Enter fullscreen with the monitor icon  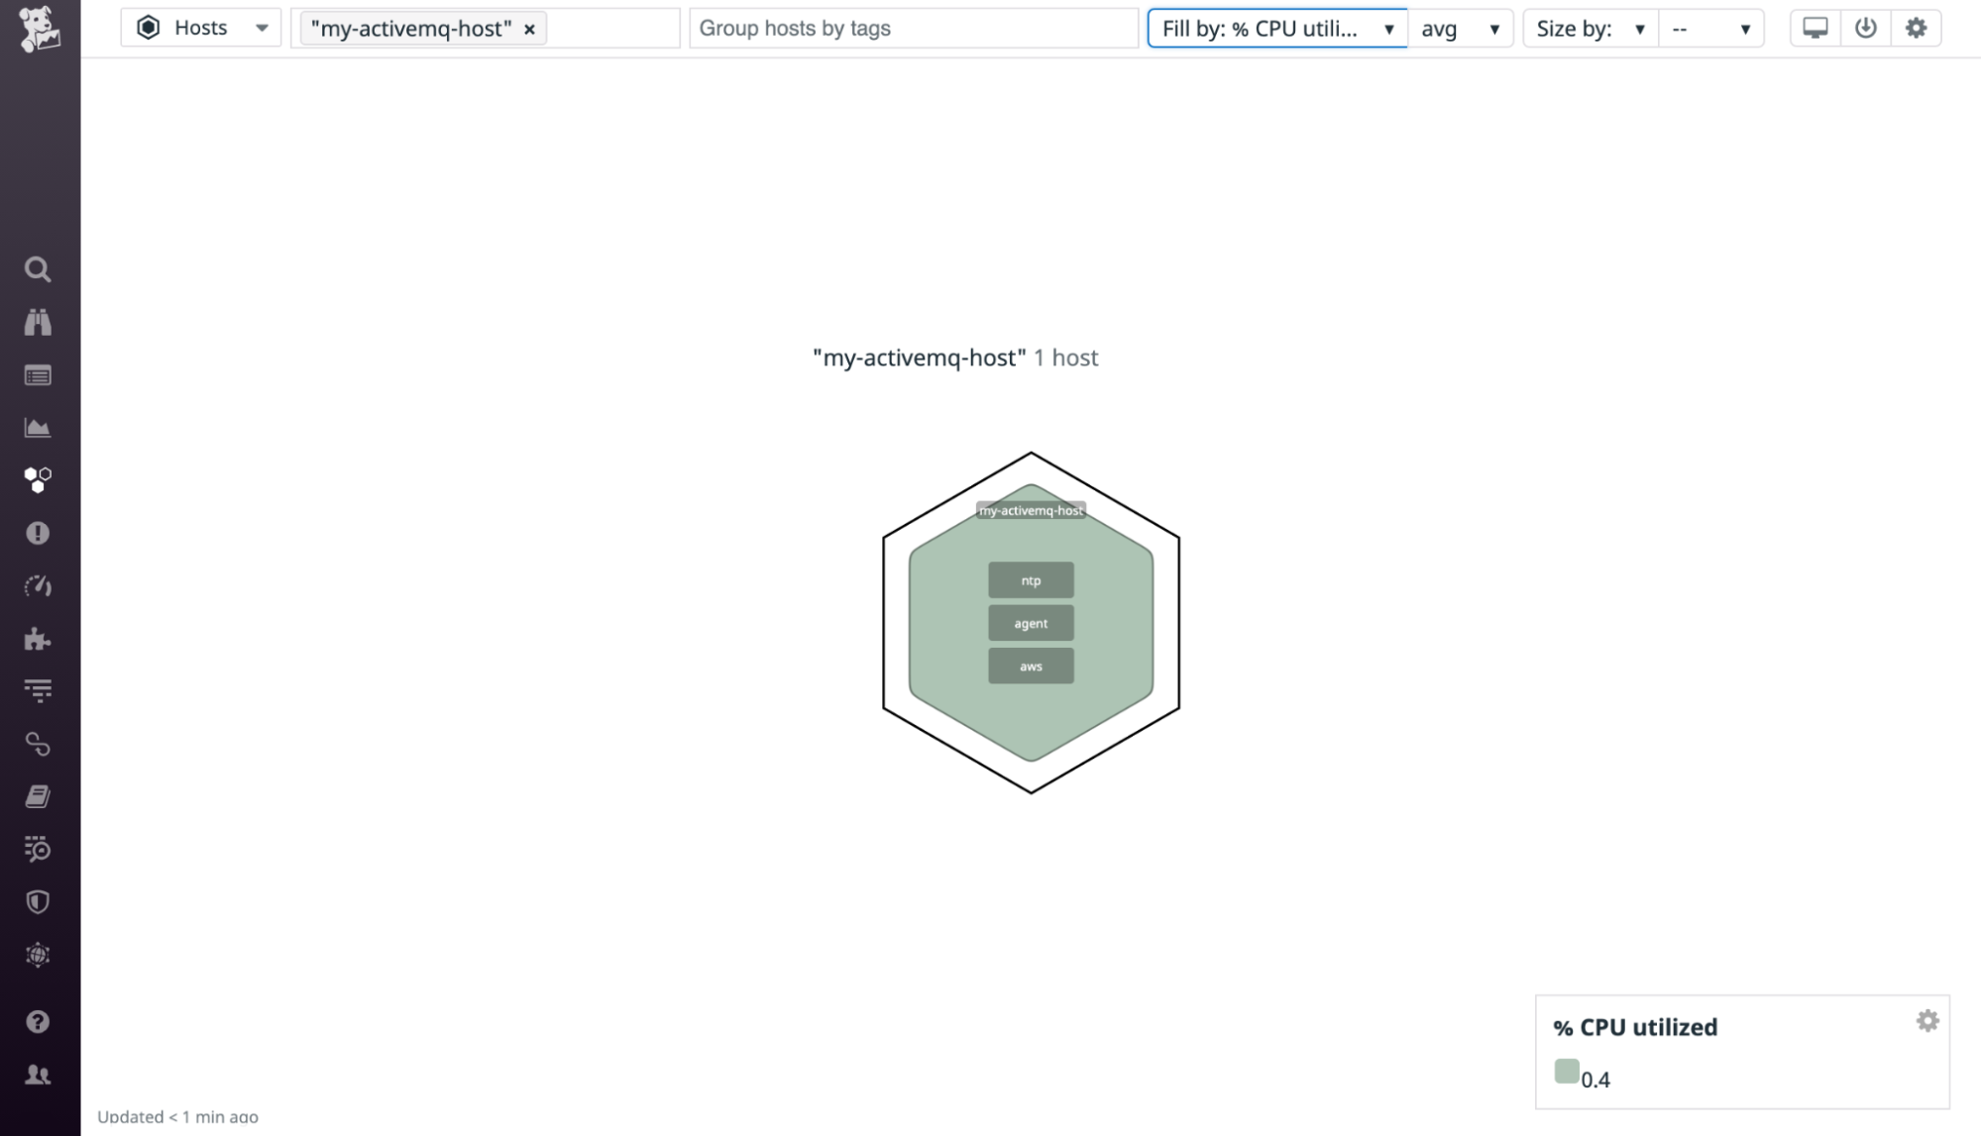(1815, 28)
